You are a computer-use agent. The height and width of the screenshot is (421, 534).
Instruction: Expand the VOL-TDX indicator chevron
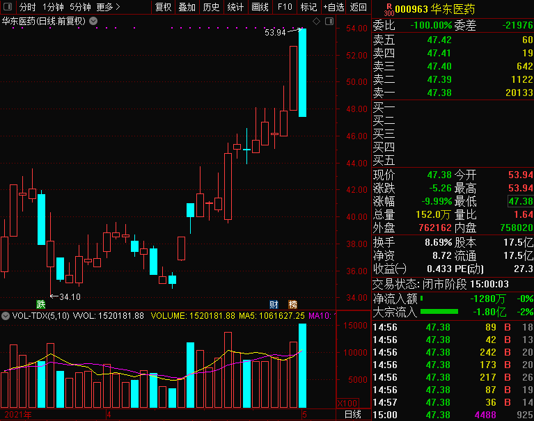pos(6,316)
